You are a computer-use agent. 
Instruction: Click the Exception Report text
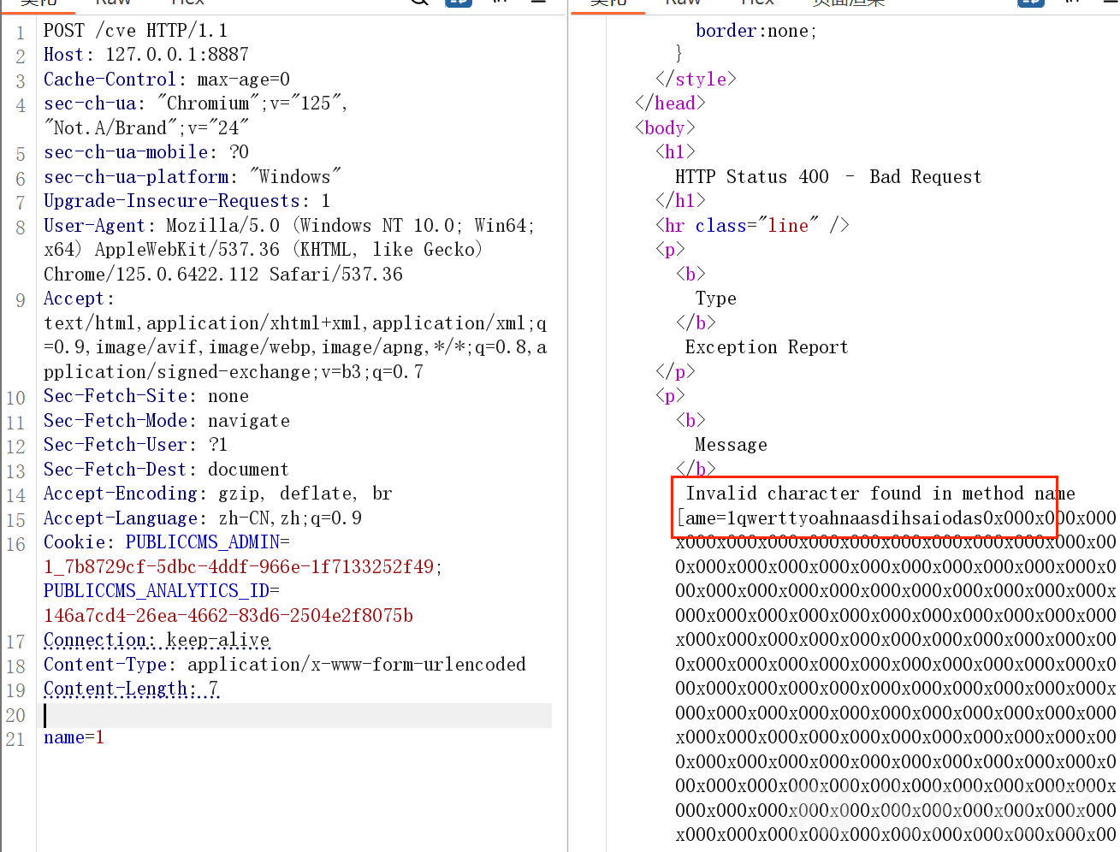point(767,347)
